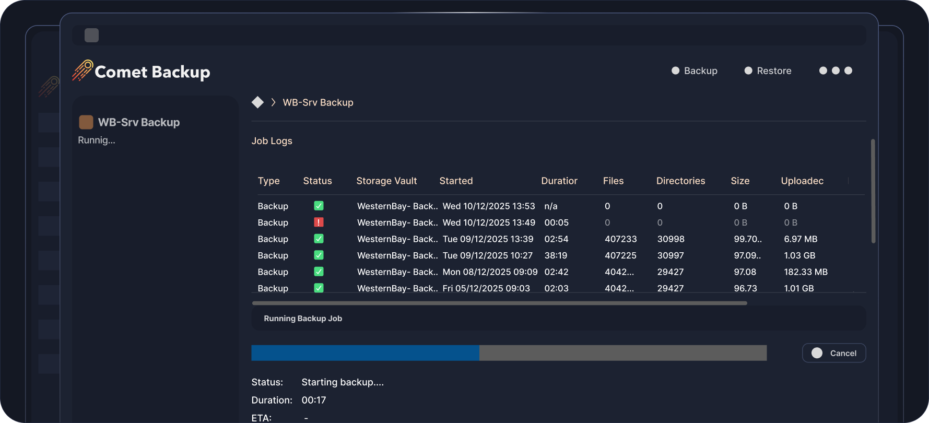Image resolution: width=929 pixels, height=423 pixels.
Task: Click the '00:17' duration value
Action: coord(314,400)
